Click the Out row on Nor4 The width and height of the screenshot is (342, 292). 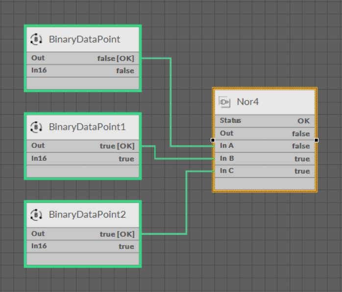(x=265, y=133)
